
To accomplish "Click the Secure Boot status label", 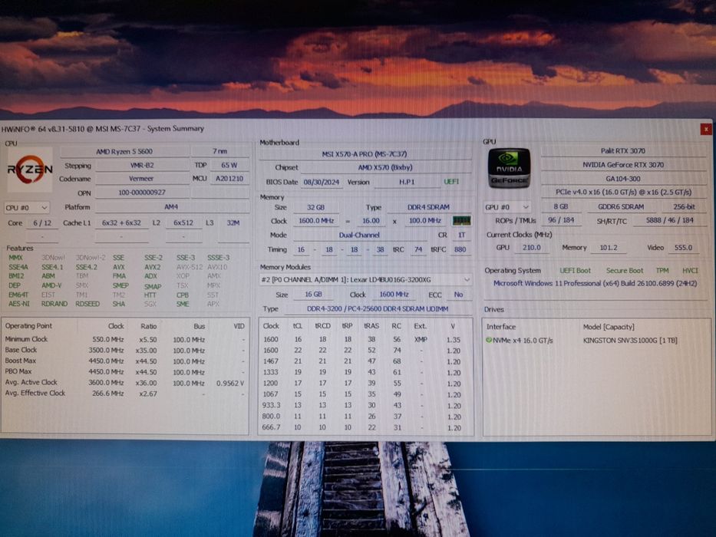I will pos(624,271).
